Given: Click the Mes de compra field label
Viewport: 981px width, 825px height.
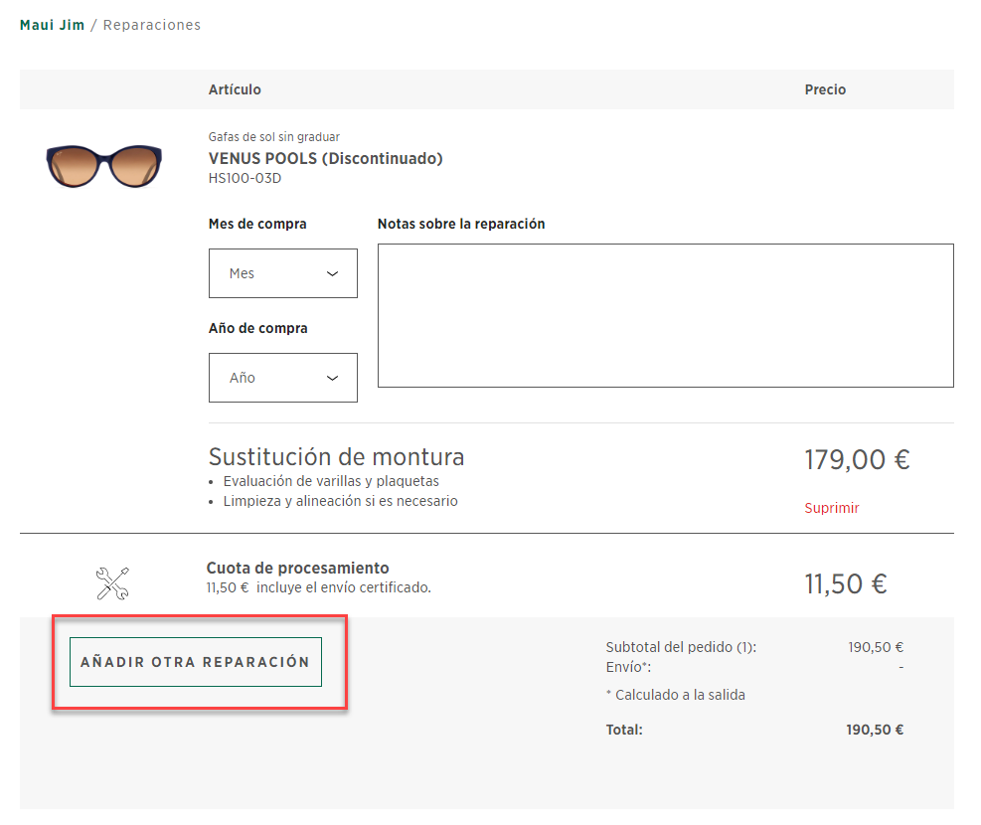Looking at the screenshot, I should pyautogui.click(x=257, y=224).
